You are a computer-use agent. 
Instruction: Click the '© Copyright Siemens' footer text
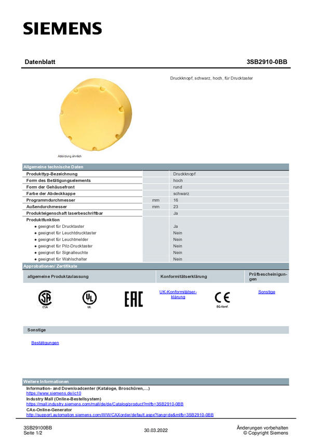pyautogui.click(x=266, y=433)
